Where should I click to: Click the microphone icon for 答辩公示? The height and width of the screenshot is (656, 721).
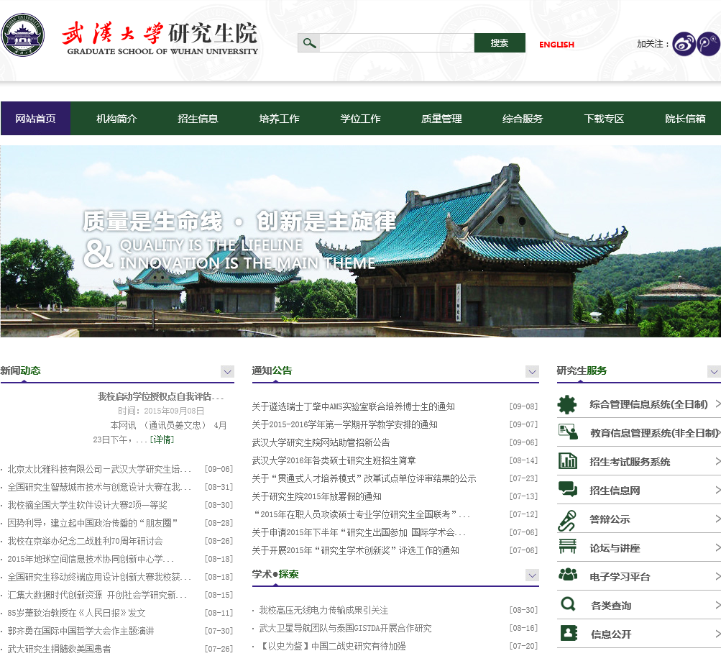coord(567,520)
